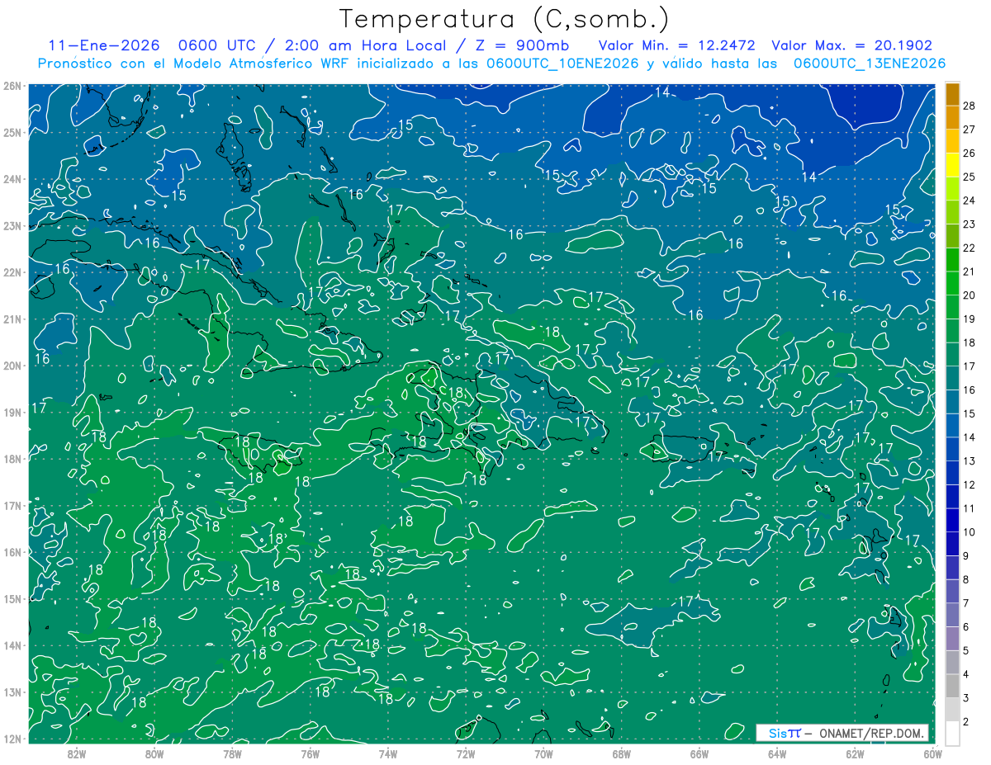Click the "12" color scale label

tap(970, 484)
